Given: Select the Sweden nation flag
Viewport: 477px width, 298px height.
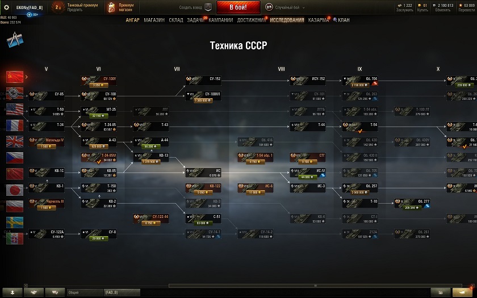Looking at the screenshot, I should click(15, 223).
